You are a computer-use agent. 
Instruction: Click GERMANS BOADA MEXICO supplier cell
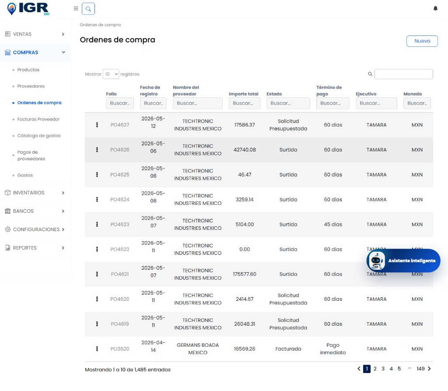(198, 349)
